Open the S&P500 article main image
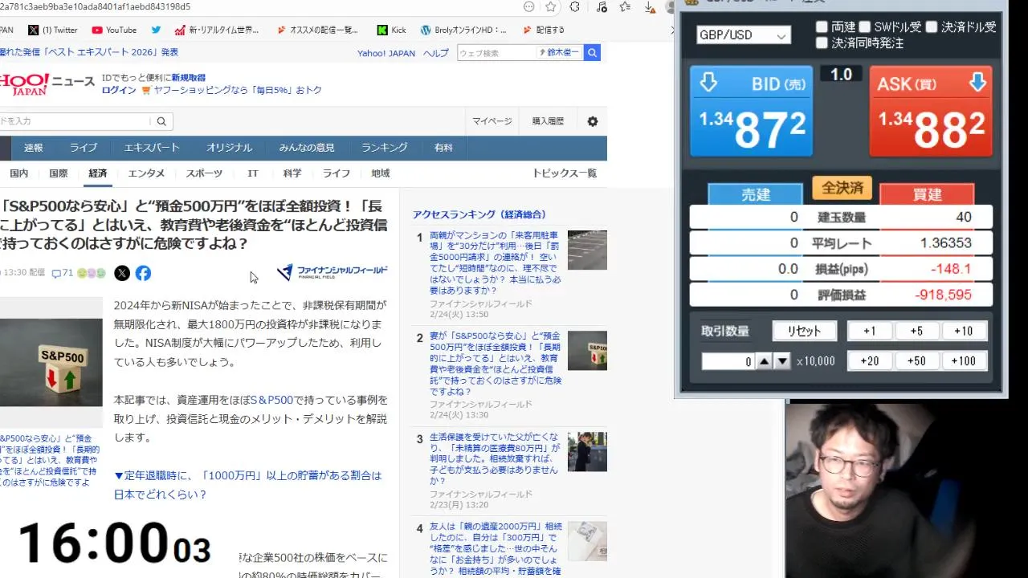Screen dimensions: 1028x578 pyautogui.click(x=51, y=362)
